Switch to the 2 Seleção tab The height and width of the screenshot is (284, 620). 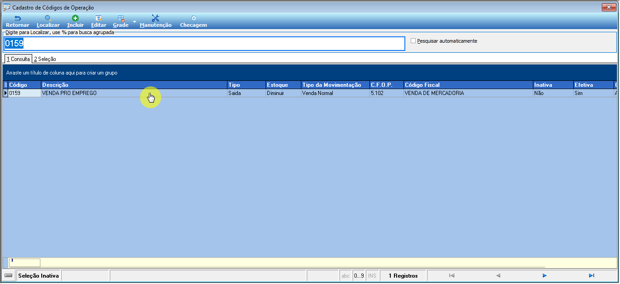tap(45, 59)
